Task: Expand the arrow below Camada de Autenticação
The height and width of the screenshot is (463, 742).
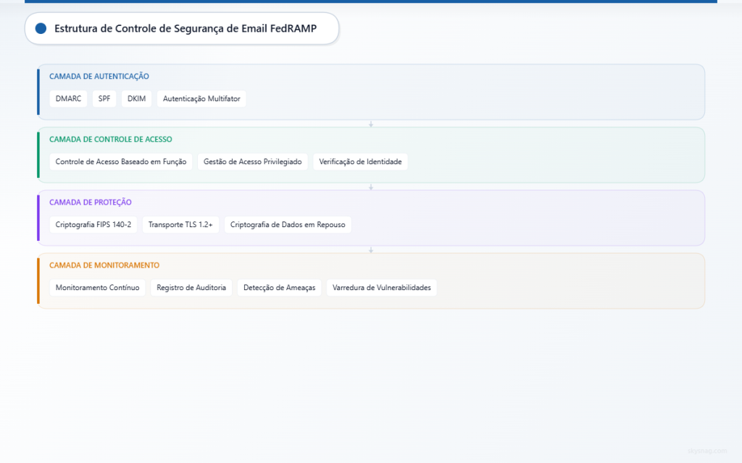Action: [371, 124]
